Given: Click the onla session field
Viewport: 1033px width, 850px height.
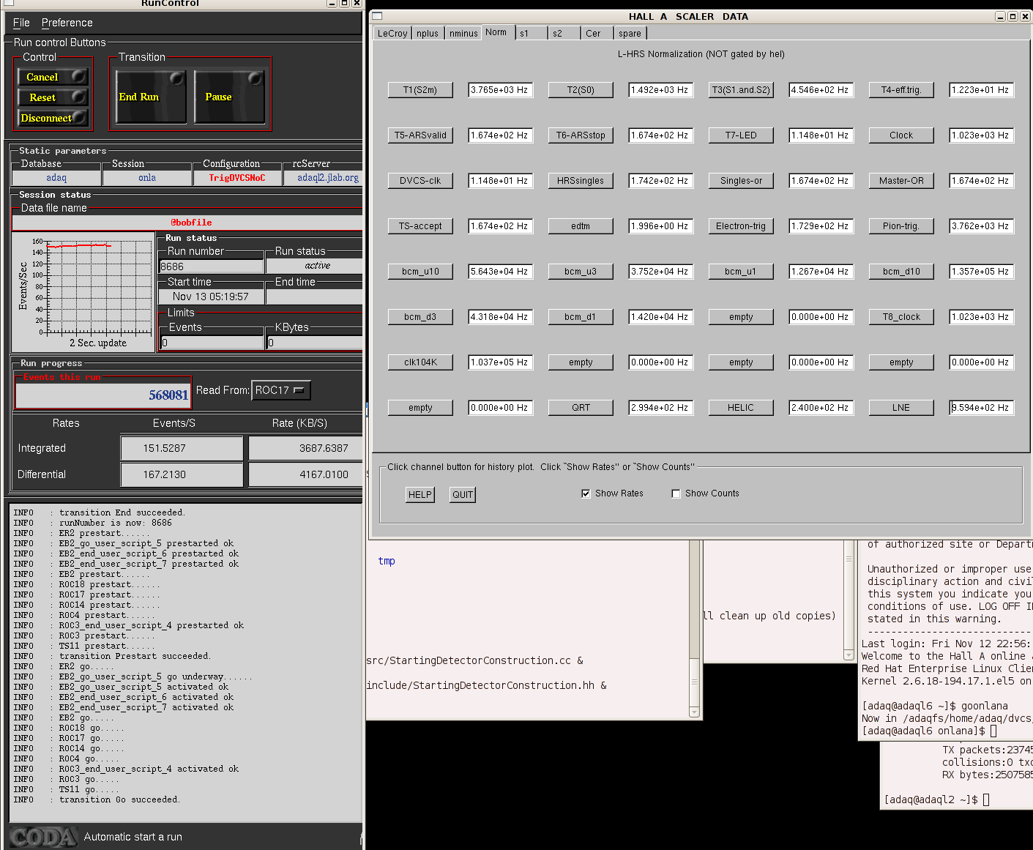Looking at the screenshot, I should click(x=147, y=178).
